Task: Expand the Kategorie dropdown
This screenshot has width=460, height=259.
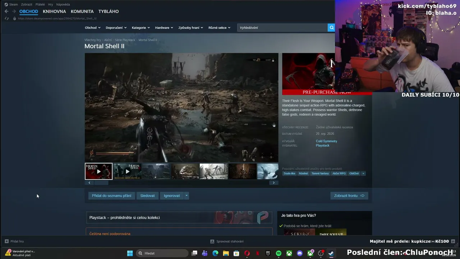Action: (x=141, y=28)
